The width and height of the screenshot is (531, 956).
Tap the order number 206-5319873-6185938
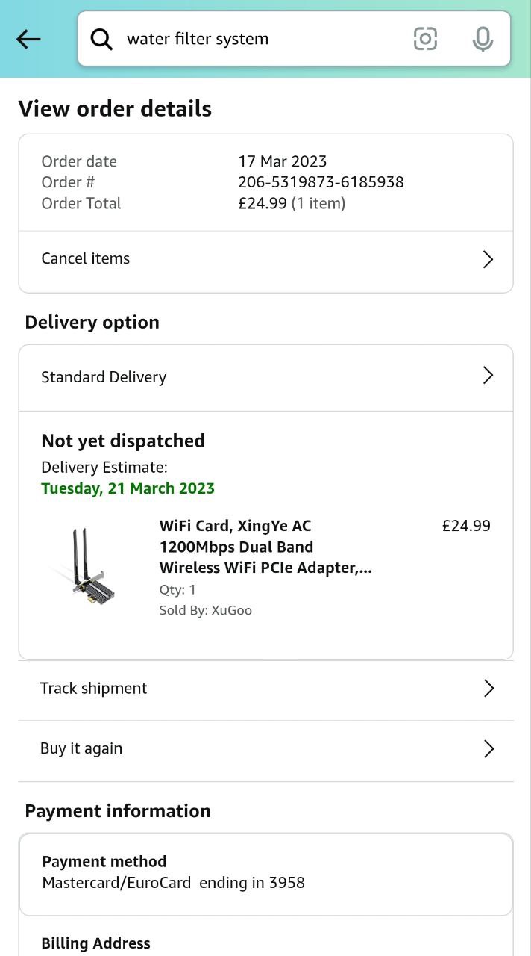tap(321, 182)
